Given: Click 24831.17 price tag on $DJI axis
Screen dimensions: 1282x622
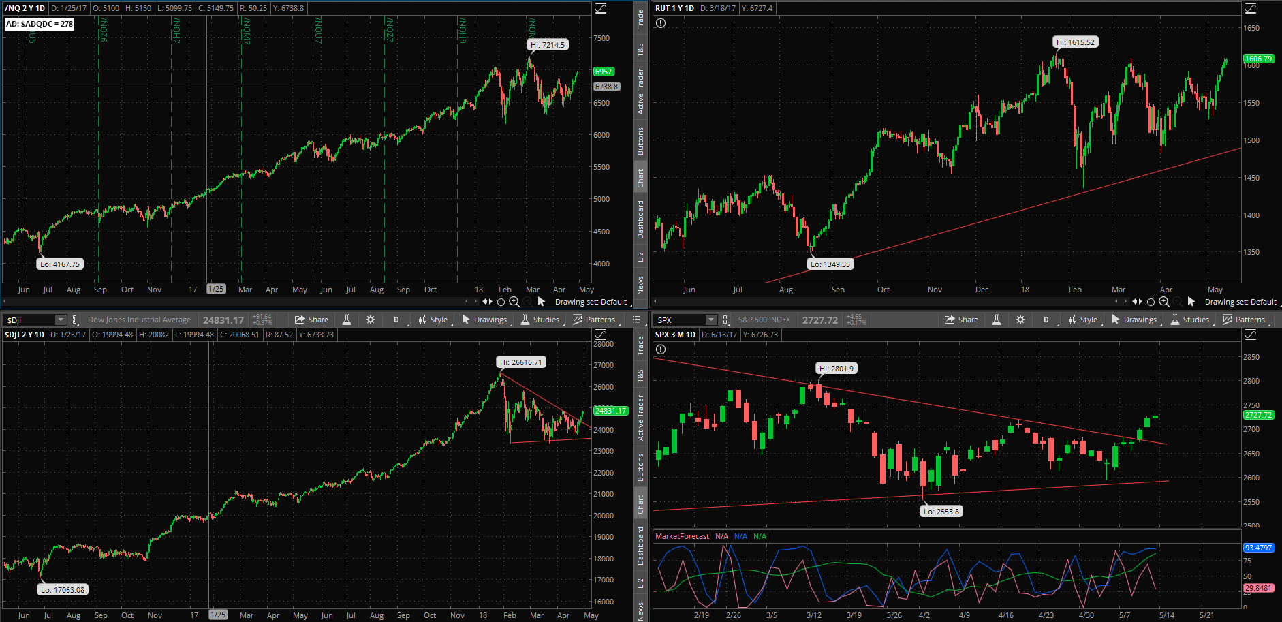Looking at the screenshot, I should click(x=611, y=411).
